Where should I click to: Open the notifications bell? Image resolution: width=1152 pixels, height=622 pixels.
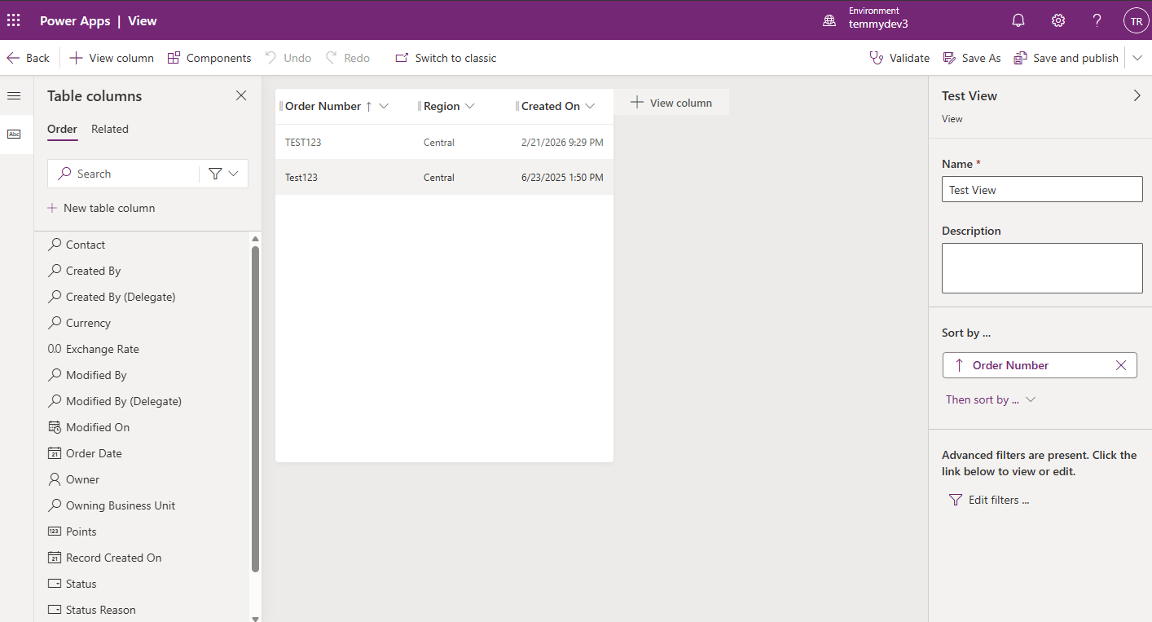1018,20
